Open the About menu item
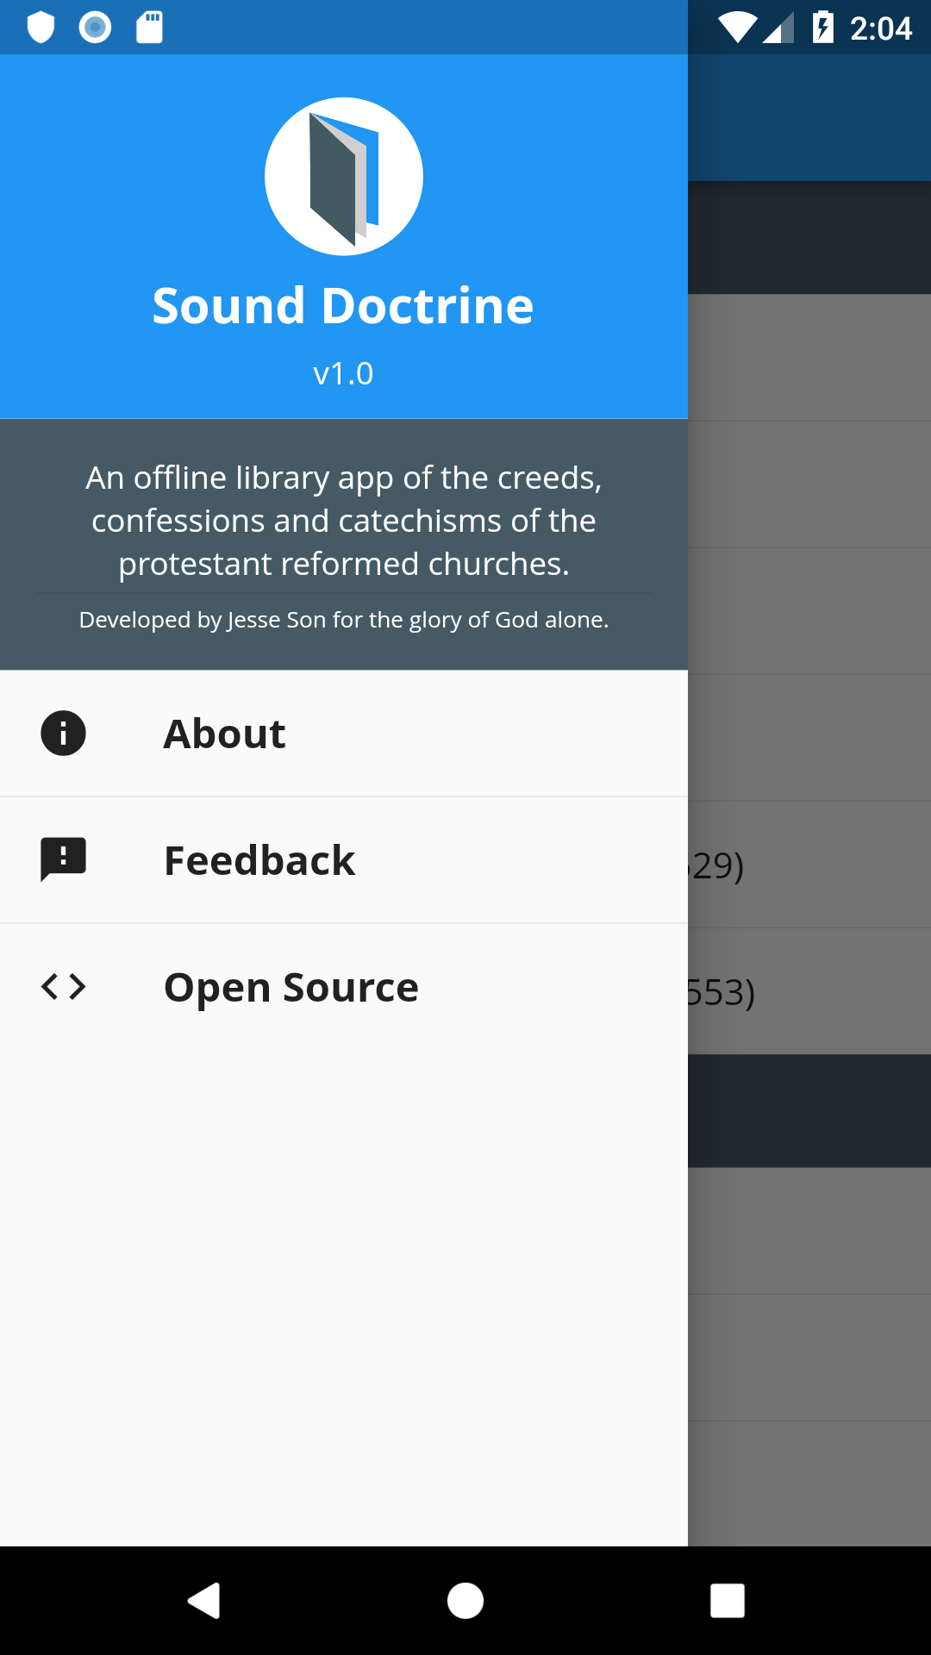 pyautogui.click(x=344, y=734)
